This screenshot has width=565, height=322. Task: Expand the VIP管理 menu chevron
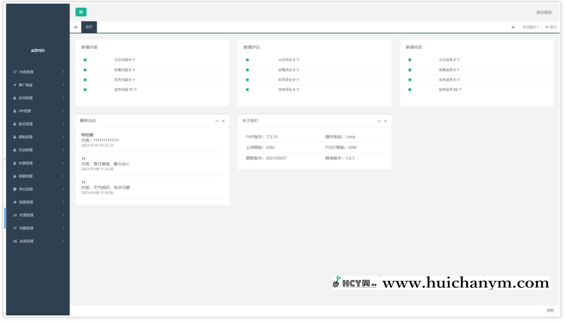coord(63,111)
